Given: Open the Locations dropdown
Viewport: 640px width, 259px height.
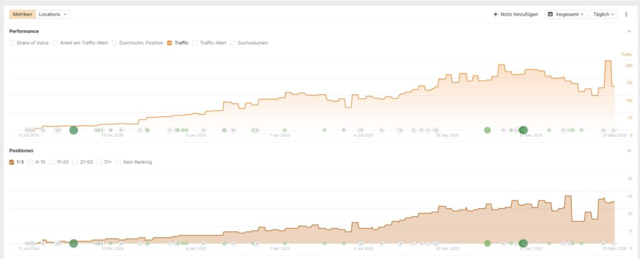Looking at the screenshot, I should point(53,14).
